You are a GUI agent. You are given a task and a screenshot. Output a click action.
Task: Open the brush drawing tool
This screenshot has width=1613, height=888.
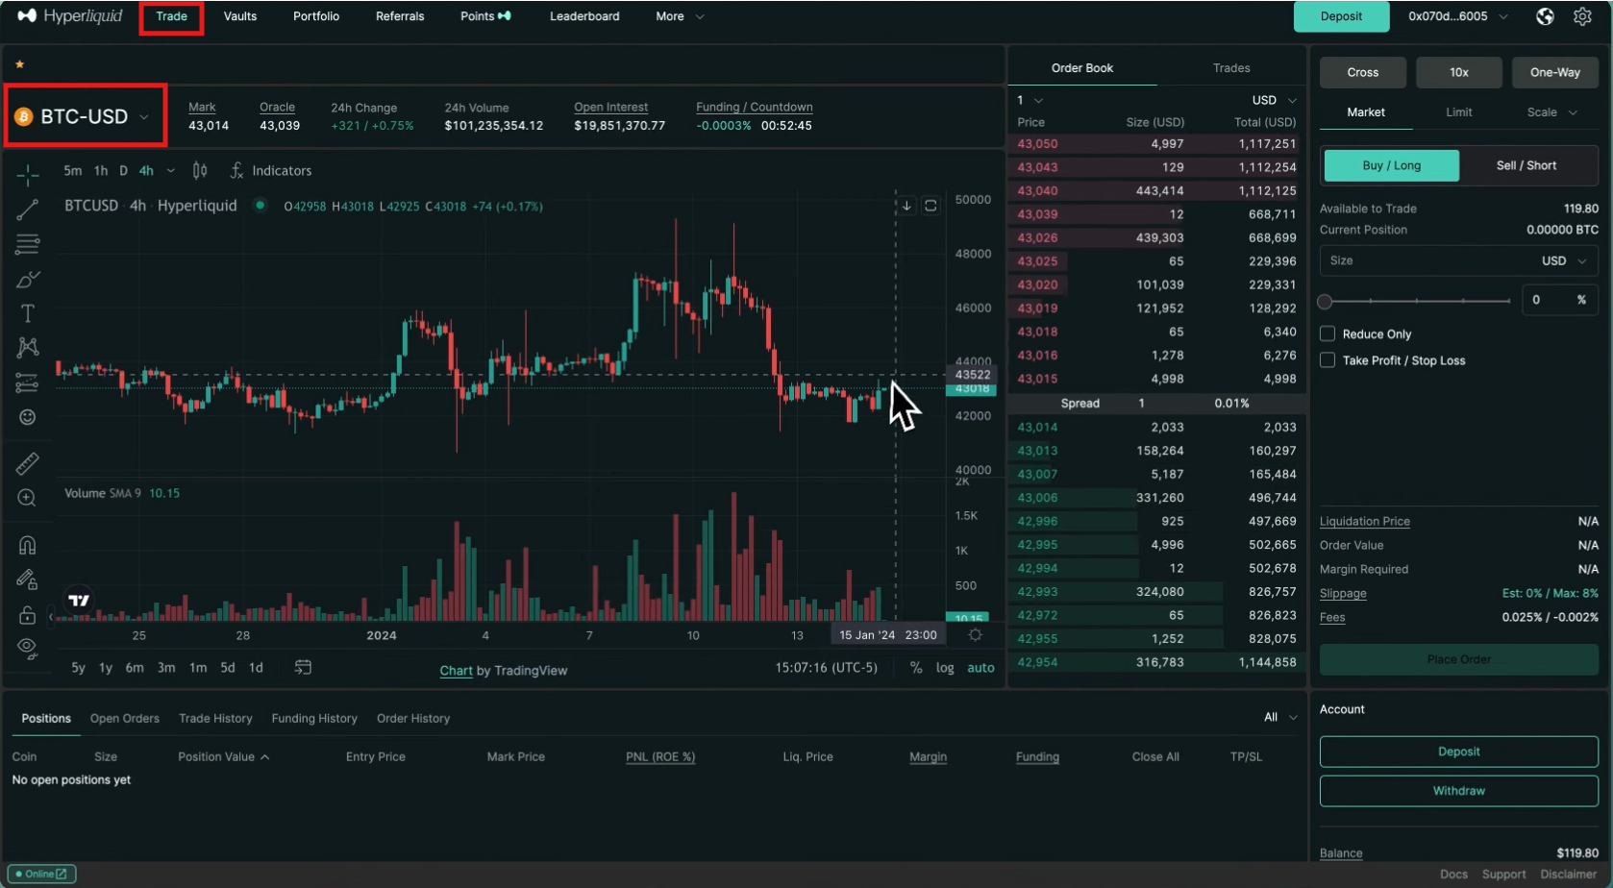click(28, 279)
